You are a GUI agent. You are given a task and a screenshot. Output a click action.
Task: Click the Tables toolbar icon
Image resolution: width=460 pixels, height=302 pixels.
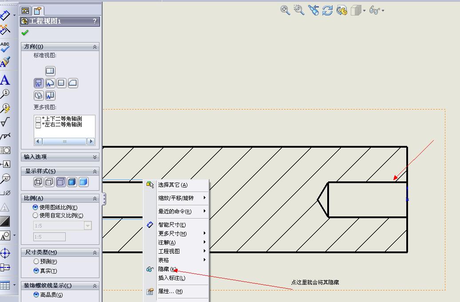click(x=5, y=285)
